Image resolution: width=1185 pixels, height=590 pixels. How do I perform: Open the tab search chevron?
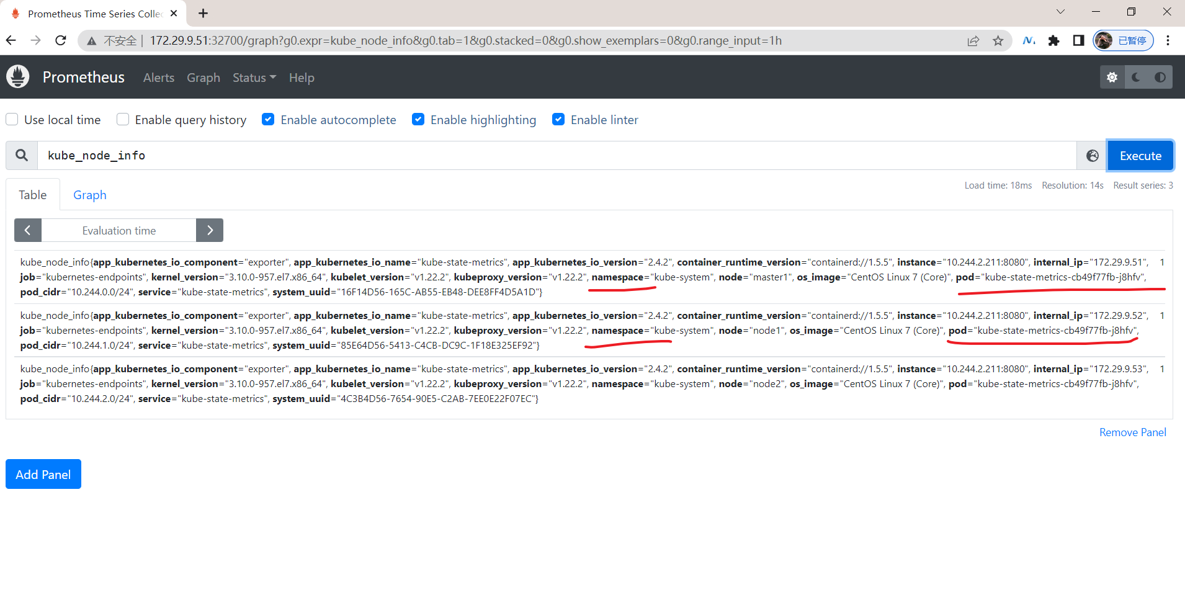click(1060, 12)
